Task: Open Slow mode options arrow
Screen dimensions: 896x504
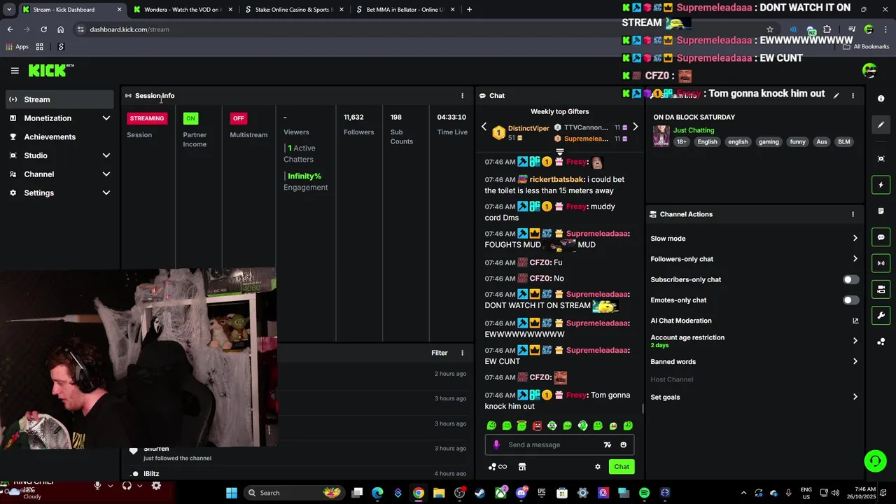Action: (x=855, y=239)
